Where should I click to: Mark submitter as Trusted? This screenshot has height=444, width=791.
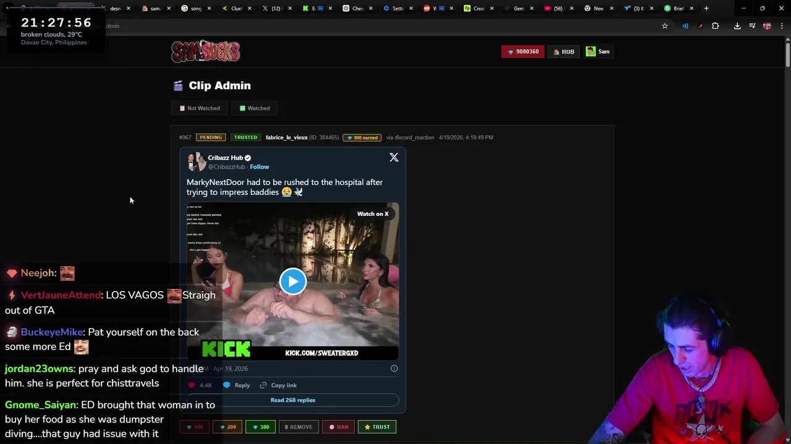click(377, 427)
